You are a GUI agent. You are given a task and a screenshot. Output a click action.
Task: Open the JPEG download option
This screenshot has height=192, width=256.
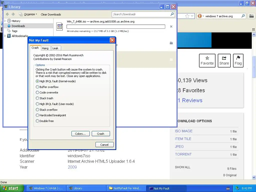179,146
